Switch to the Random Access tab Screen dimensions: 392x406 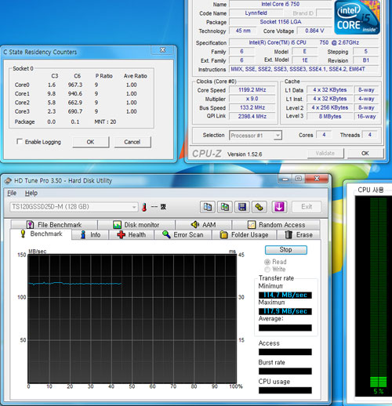tap(276, 225)
